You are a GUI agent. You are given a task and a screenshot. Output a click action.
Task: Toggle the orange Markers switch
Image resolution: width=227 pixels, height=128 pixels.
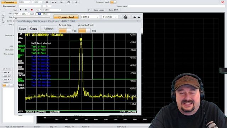tap(6, 85)
